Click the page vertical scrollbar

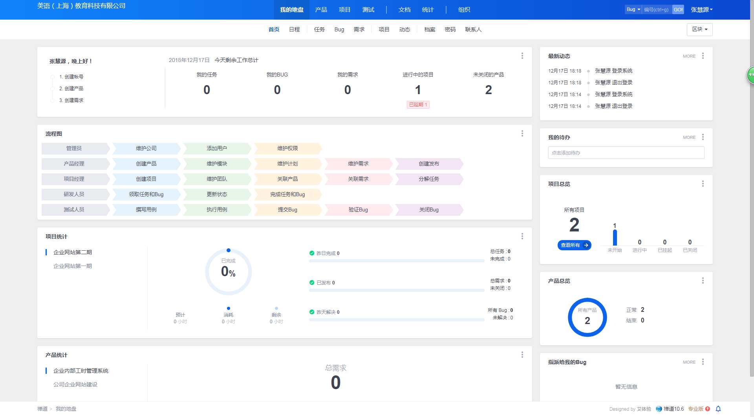[752, 188]
